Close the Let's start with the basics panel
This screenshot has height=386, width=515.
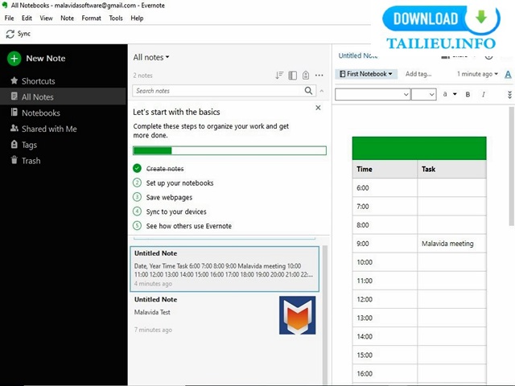click(318, 108)
